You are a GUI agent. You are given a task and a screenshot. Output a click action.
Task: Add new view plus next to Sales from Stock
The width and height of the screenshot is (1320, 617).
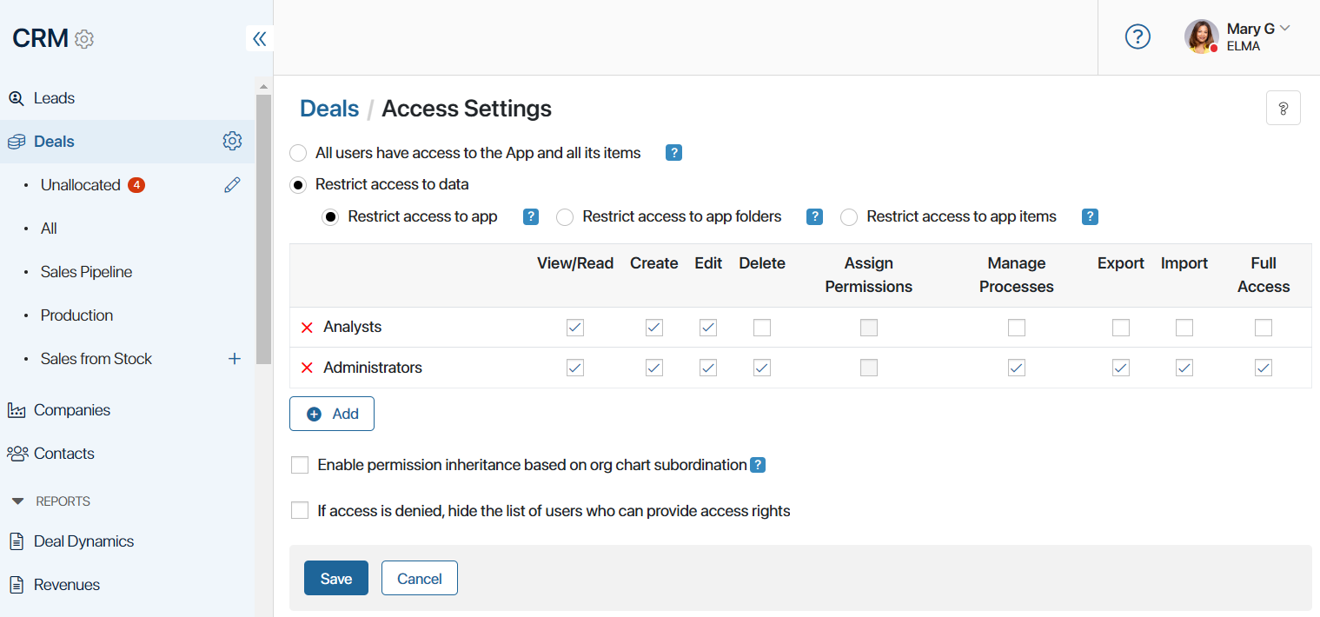(x=234, y=358)
